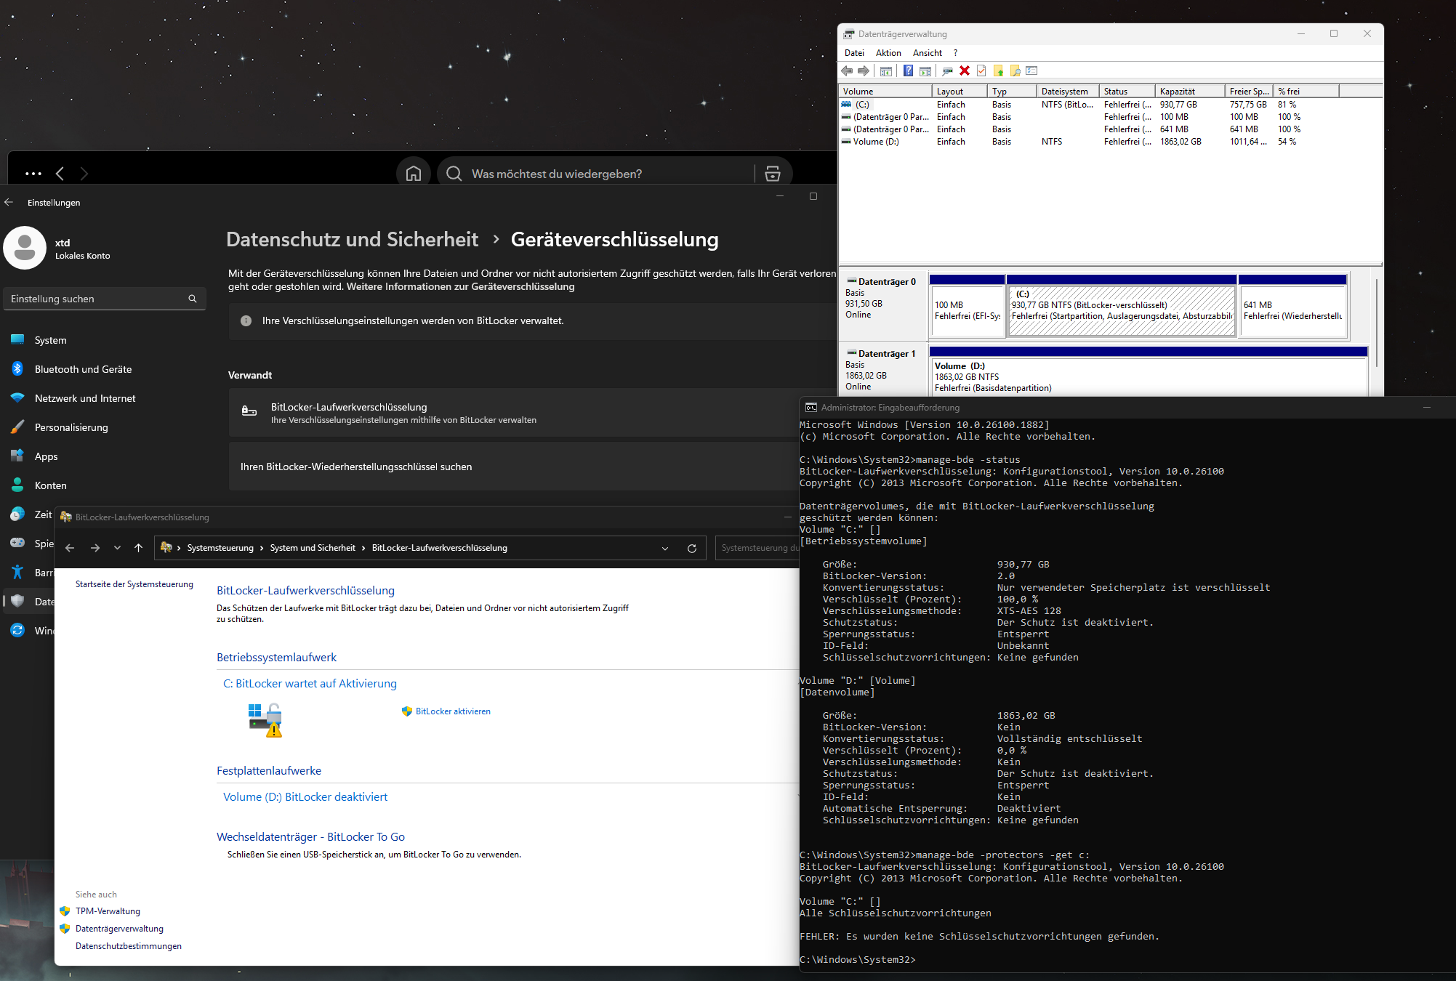
Task: Click the three dots menu icon in the media player
Action: click(x=33, y=174)
